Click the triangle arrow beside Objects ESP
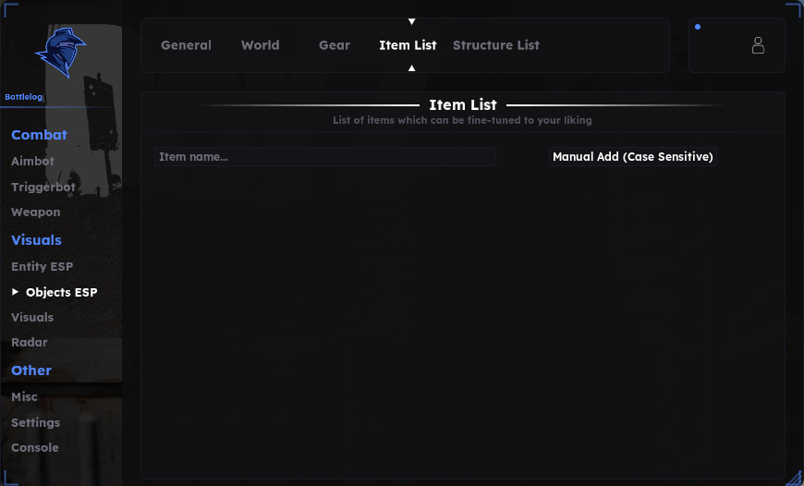 [15, 292]
